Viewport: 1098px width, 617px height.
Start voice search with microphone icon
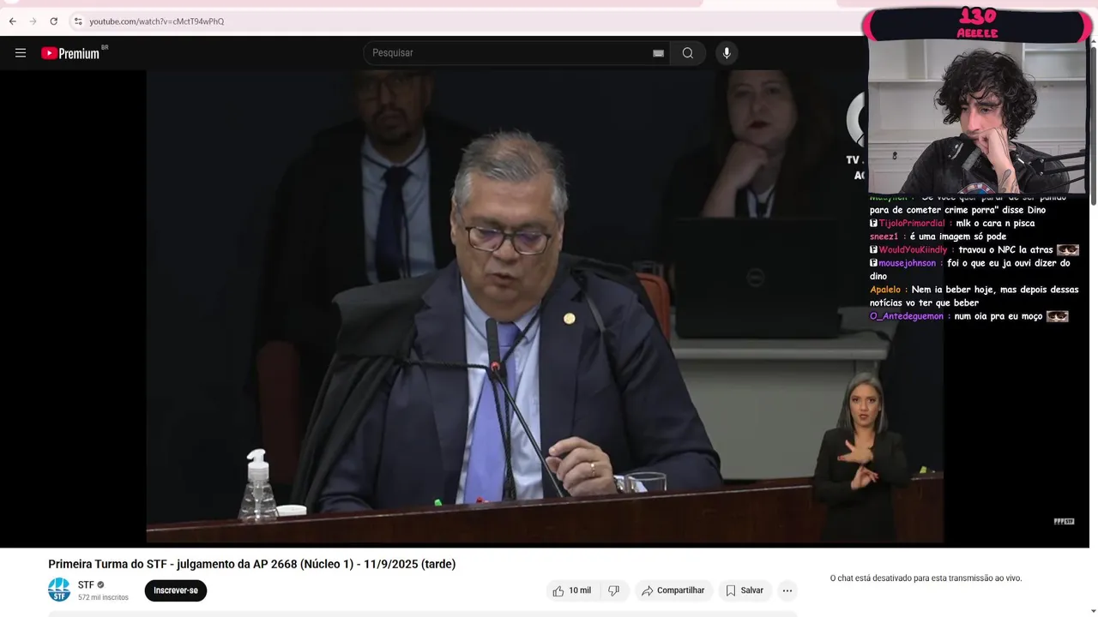tap(727, 53)
